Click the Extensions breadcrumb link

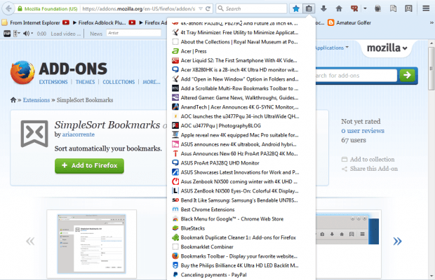[36, 100]
